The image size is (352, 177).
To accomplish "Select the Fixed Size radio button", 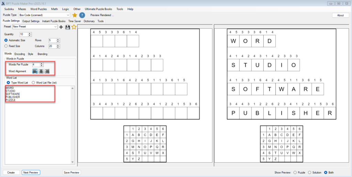I will (6, 46).
